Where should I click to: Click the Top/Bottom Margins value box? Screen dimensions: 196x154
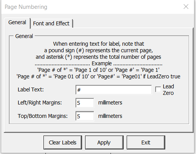pyautogui.click(x=85, y=116)
